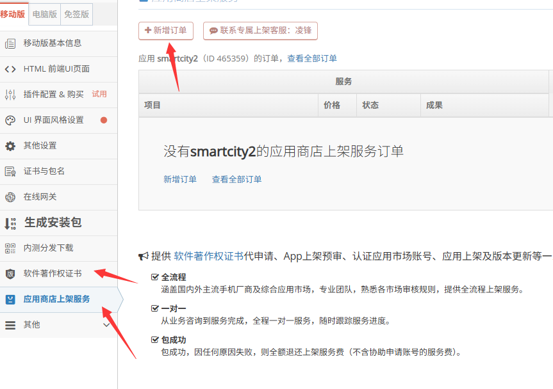Click the 内测分发下载 QR code icon
Screen dimensions: 553x389
coord(10,248)
